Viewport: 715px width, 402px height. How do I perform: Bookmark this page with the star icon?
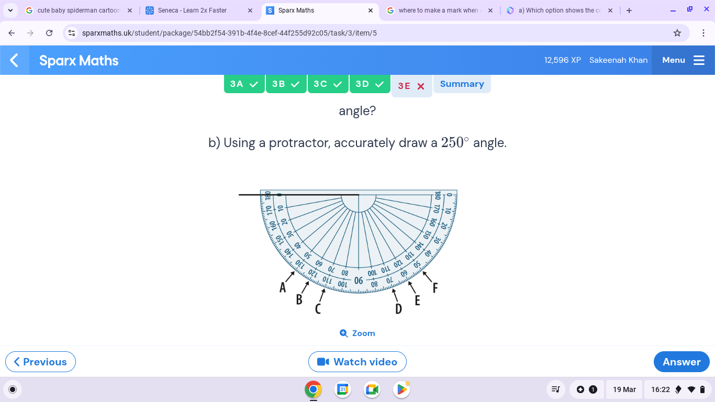coord(677,32)
